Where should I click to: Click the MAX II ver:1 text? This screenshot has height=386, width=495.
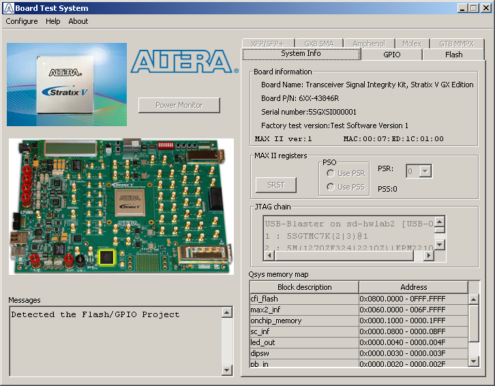(x=283, y=138)
